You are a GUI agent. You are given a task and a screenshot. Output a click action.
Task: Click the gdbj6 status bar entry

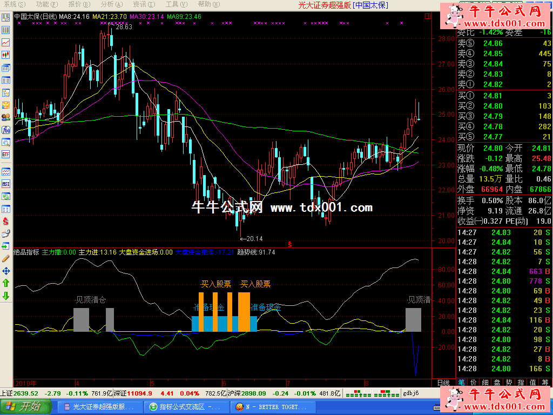coord(411,393)
